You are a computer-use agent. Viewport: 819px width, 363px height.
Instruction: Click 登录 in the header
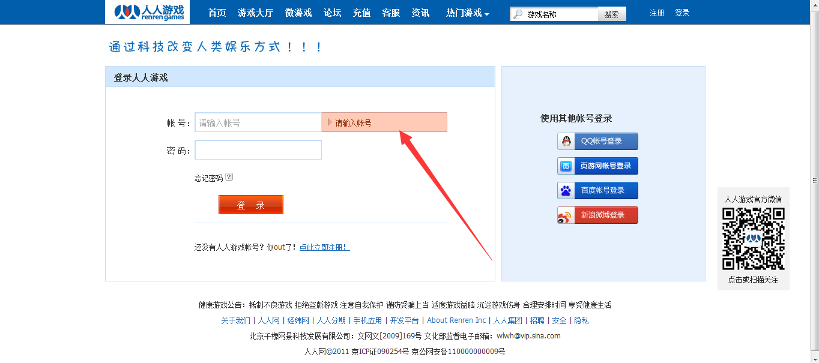pyautogui.click(x=682, y=13)
